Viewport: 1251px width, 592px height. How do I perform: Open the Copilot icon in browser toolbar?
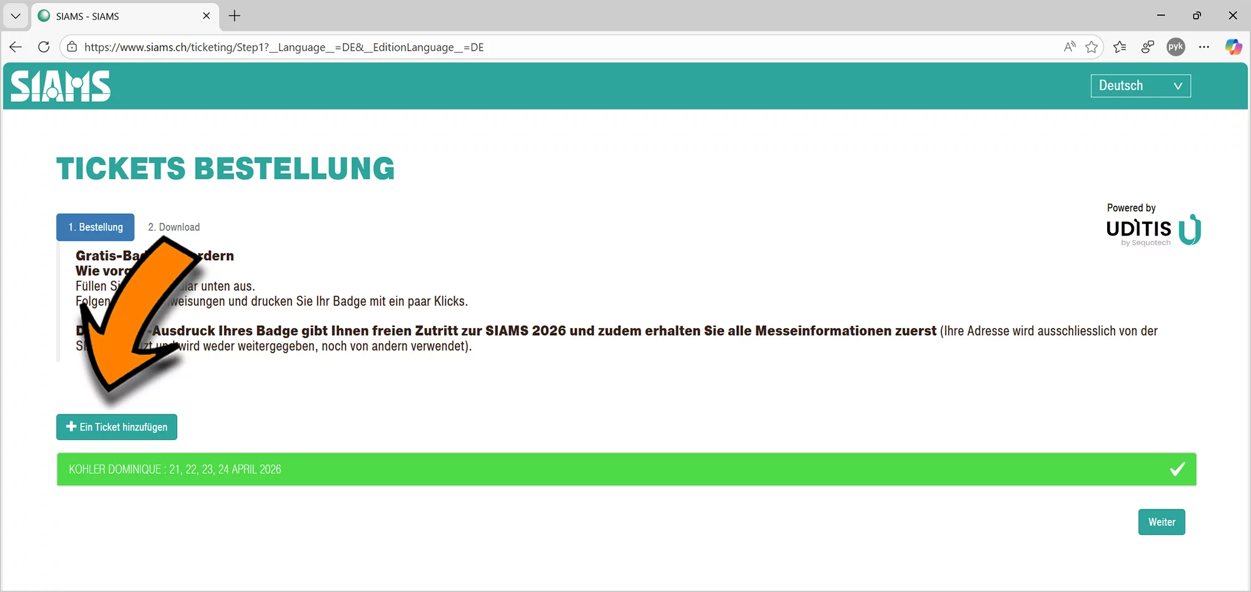(x=1233, y=47)
